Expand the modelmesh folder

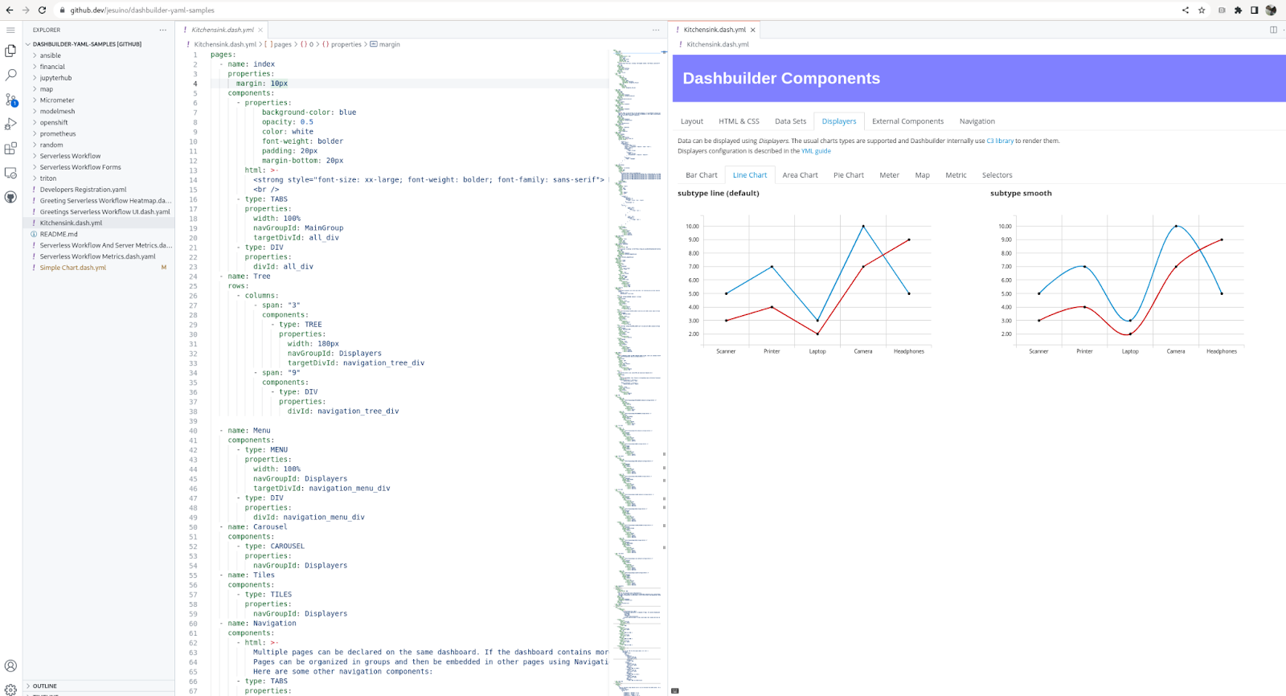(x=57, y=112)
